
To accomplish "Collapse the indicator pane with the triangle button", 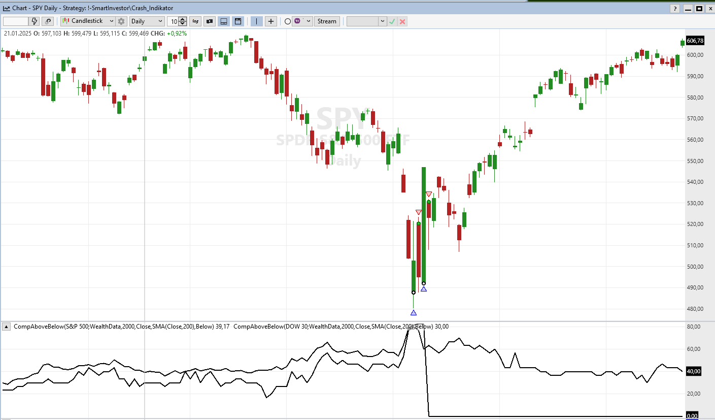I will (7, 327).
